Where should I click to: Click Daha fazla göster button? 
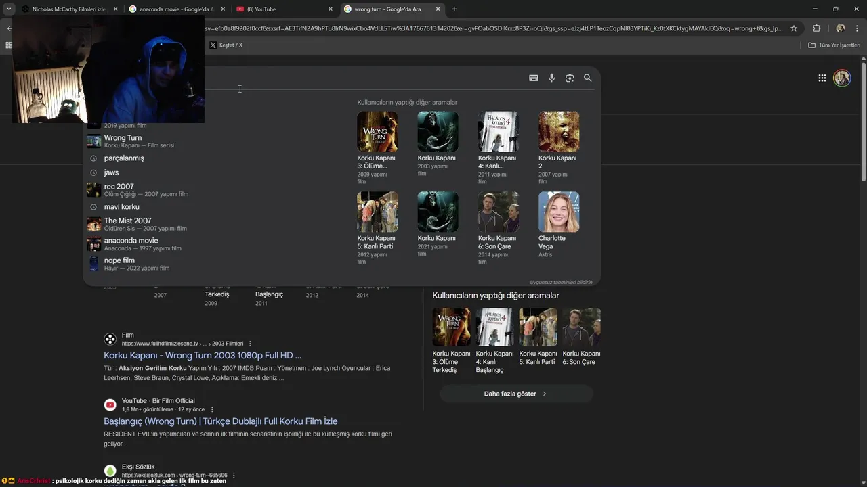click(516, 394)
